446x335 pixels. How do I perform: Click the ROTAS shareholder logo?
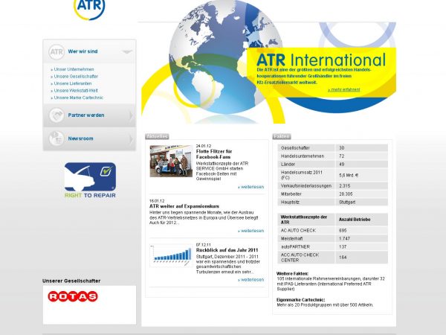(73, 296)
